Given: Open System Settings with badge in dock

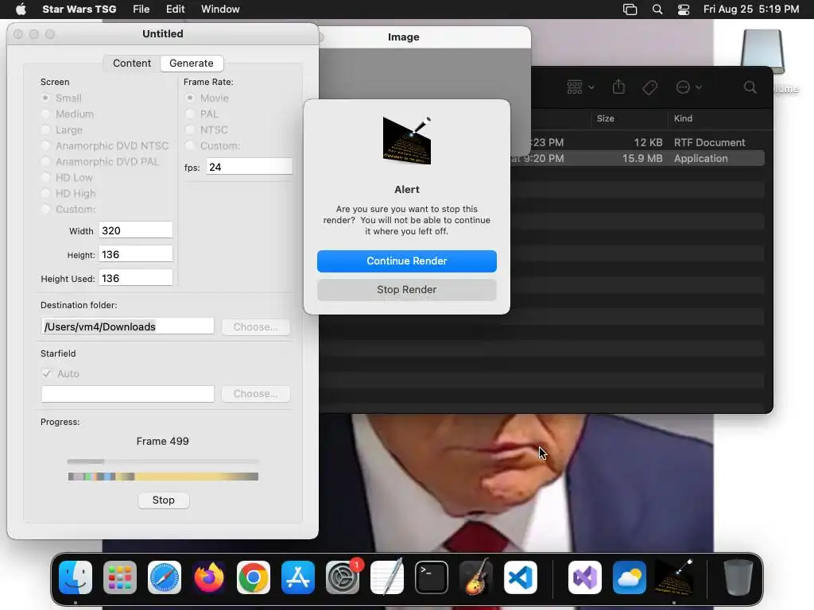Looking at the screenshot, I should 343,577.
